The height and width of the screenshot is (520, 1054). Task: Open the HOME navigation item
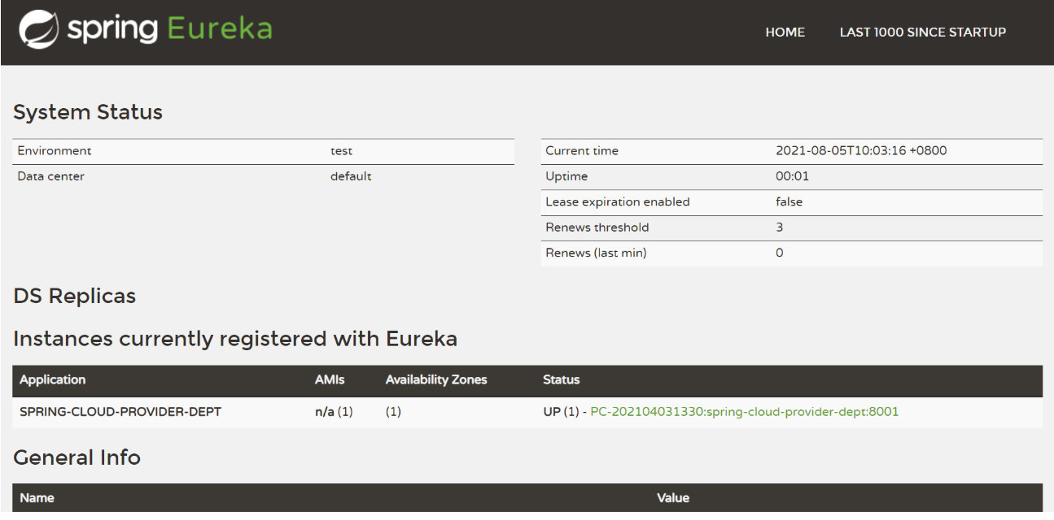pos(785,32)
